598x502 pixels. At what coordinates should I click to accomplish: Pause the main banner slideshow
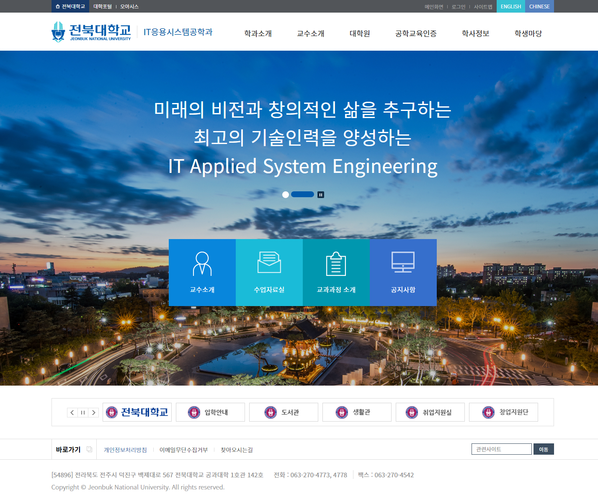tap(321, 194)
